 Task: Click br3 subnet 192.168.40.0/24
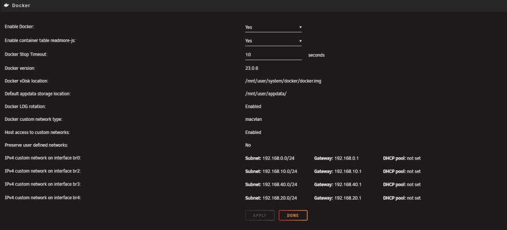point(280,185)
